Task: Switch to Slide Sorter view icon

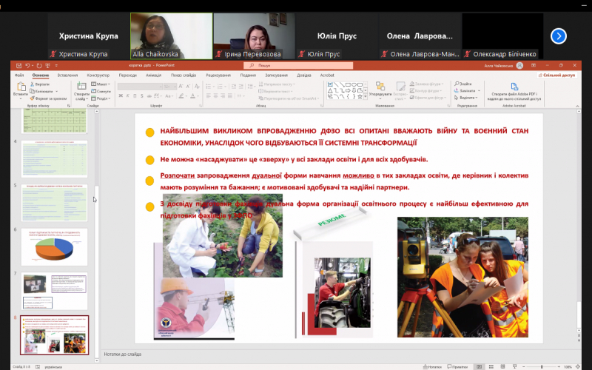Action: click(491, 366)
